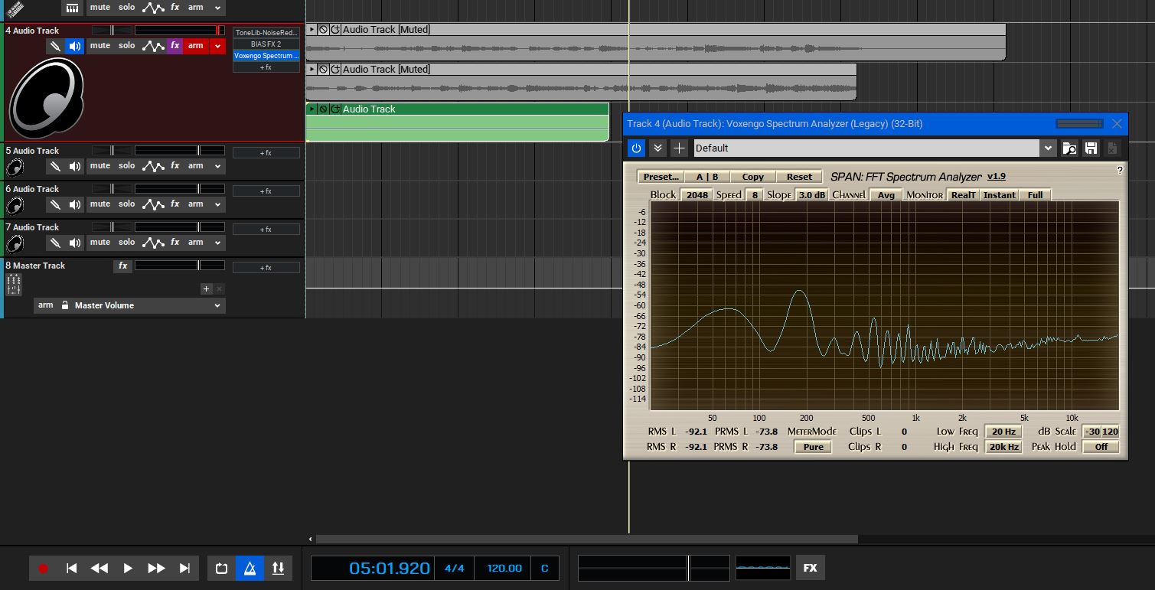This screenshot has height=590, width=1155.
Task: Disarm track 4 with red arm button
Action: coord(196,46)
